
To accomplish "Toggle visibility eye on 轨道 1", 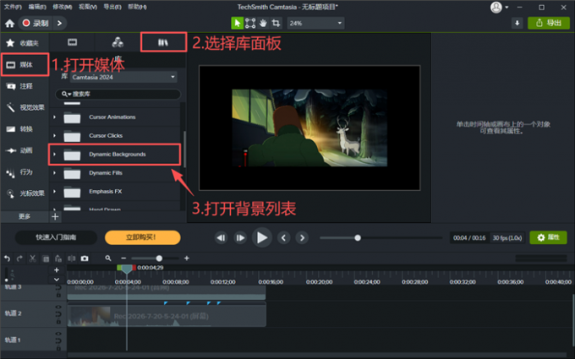I will [58, 334].
